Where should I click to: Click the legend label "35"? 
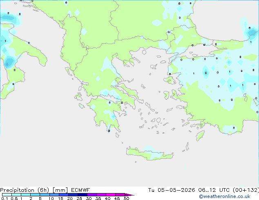98,198
